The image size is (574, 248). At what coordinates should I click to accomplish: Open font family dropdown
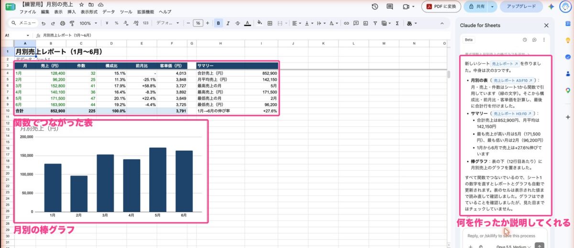tap(167, 23)
